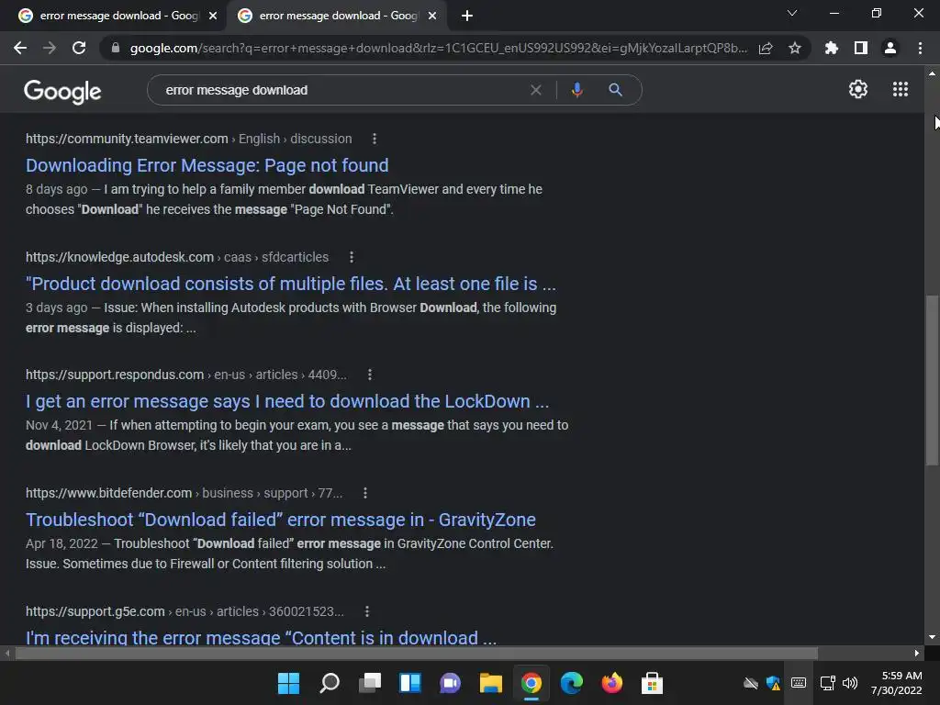The width and height of the screenshot is (940, 705).
Task: Toggle the Chrome side panel
Action: pos(861,48)
